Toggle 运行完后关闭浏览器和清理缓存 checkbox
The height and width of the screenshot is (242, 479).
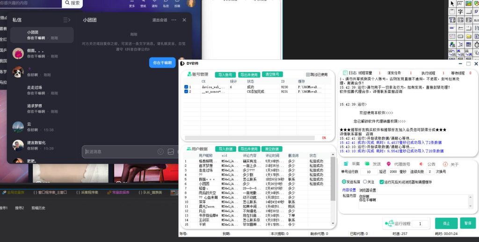382,182
